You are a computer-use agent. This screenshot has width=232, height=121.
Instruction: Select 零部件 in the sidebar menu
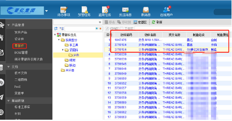coord(19,46)
